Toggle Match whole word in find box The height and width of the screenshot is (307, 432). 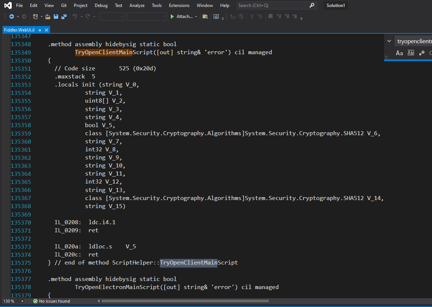[411, 53]
